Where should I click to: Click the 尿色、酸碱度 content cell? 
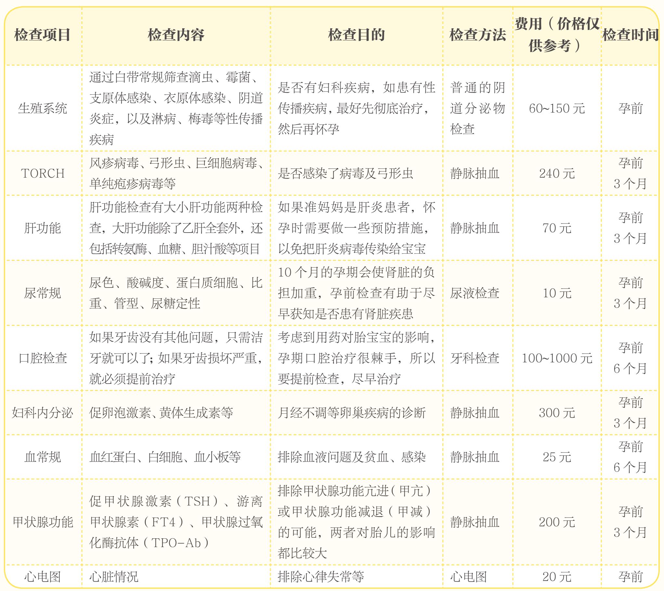click(x=176, y=293)
